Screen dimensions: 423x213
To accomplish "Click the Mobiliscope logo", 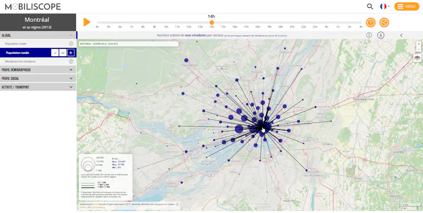I will [x=33, y=7].
